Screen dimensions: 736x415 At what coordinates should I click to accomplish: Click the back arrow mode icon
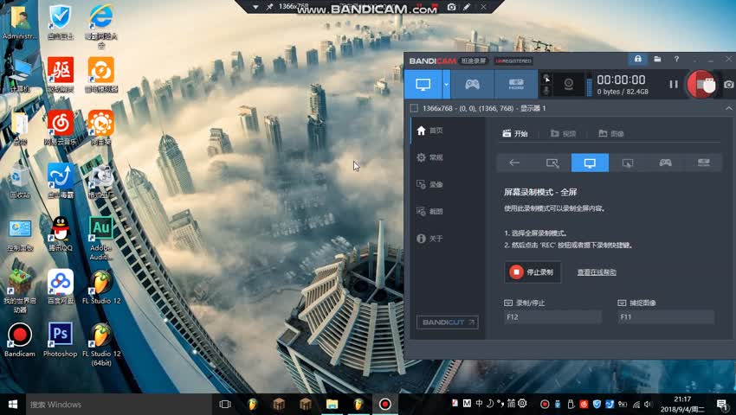point(514,163)
